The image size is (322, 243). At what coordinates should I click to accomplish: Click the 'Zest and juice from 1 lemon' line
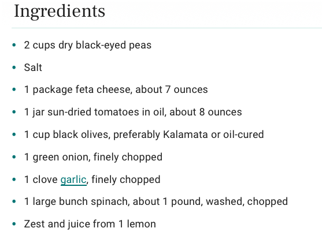90,224
